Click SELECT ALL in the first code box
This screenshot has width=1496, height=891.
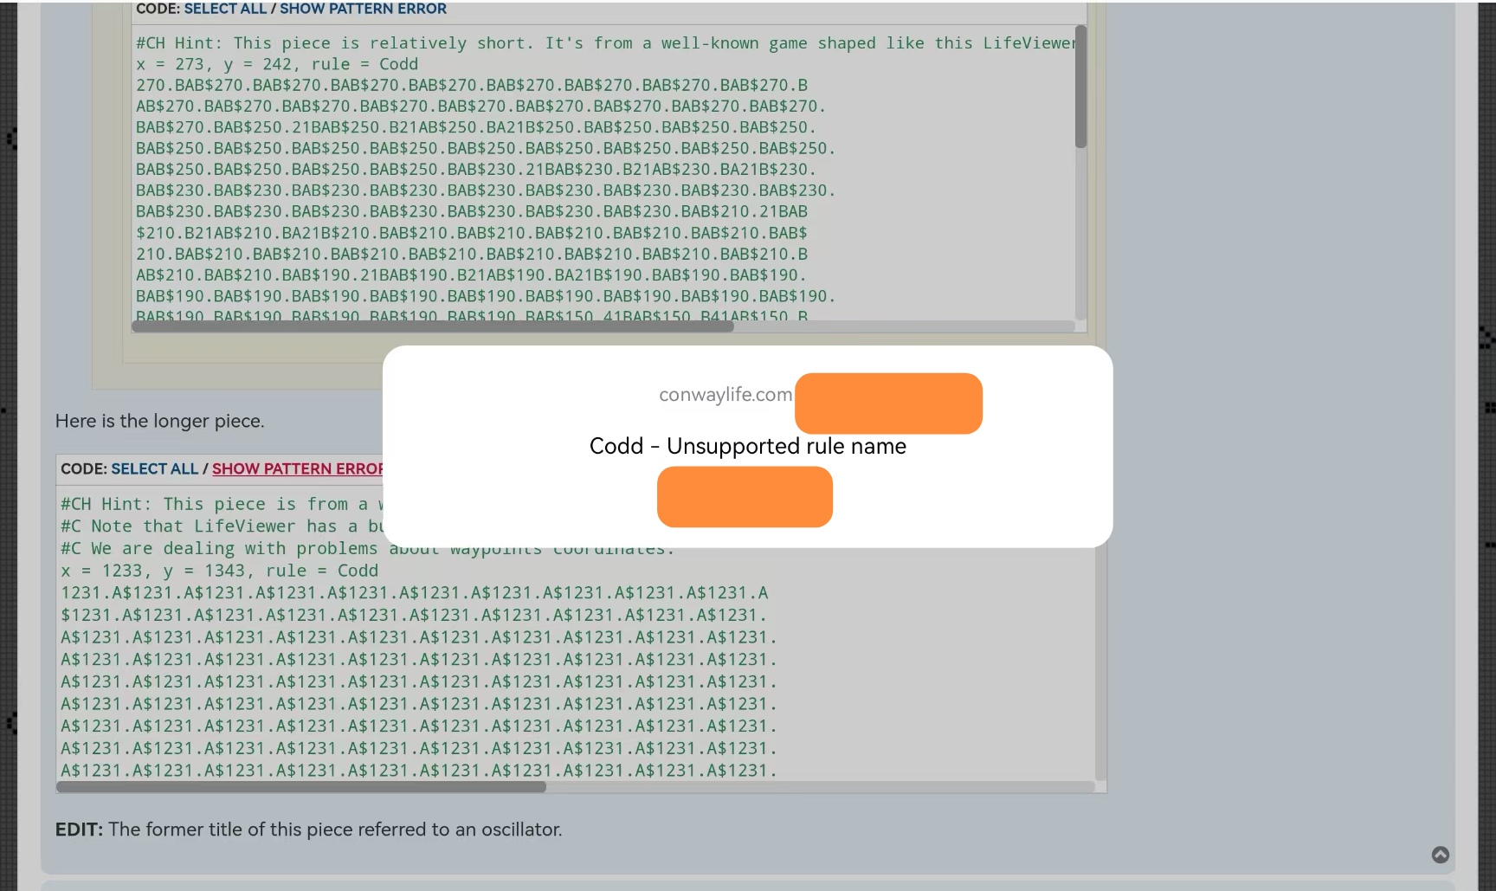[x=225, y=9]
